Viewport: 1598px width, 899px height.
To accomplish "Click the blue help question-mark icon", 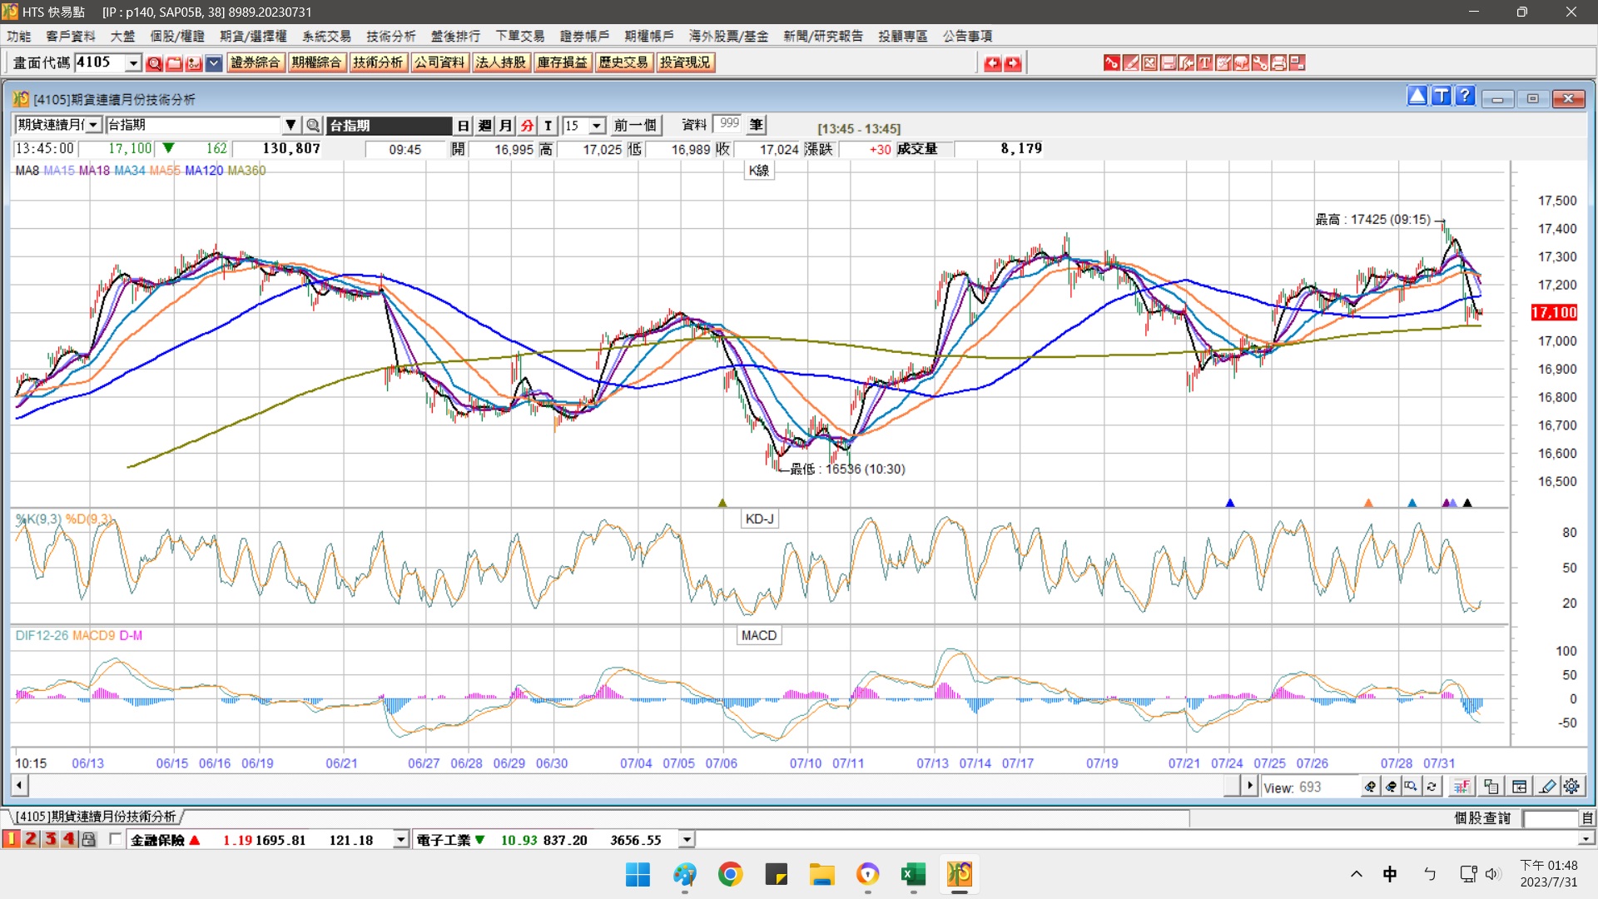I will [x=1465, y=97].
